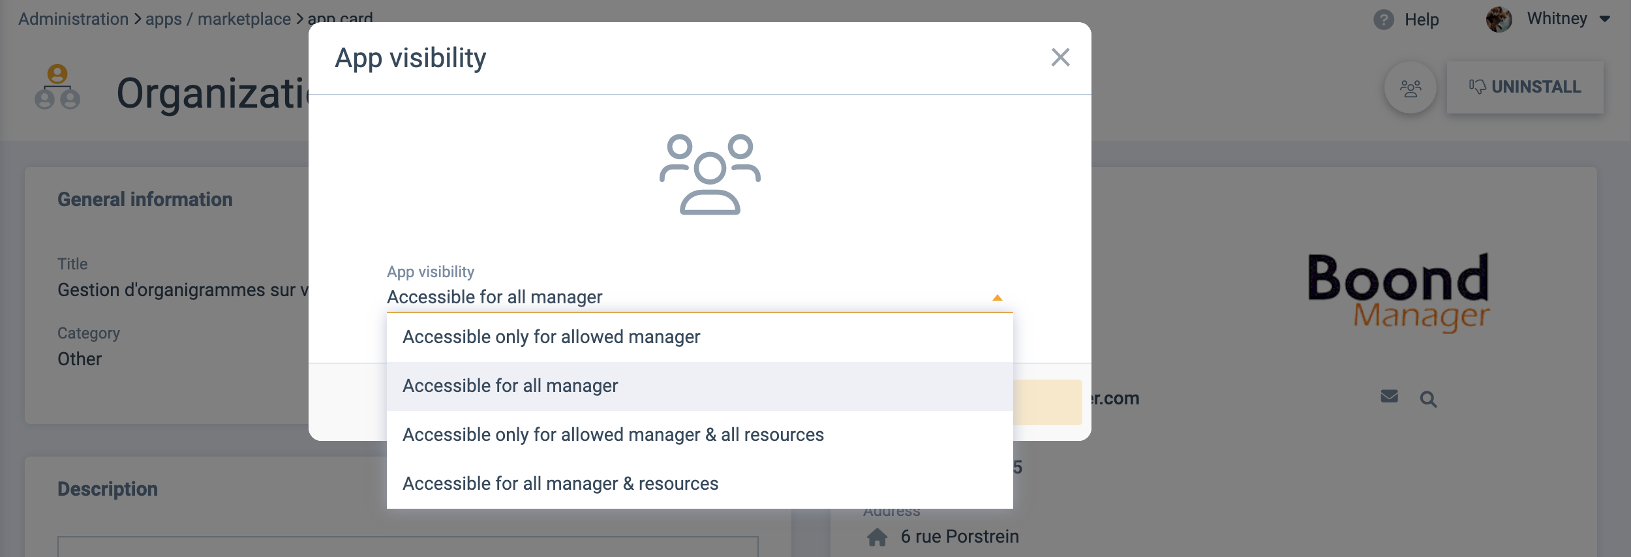Click the Help question mark icon
The image size is (1631, 557).
click(x=1383, y=20)
